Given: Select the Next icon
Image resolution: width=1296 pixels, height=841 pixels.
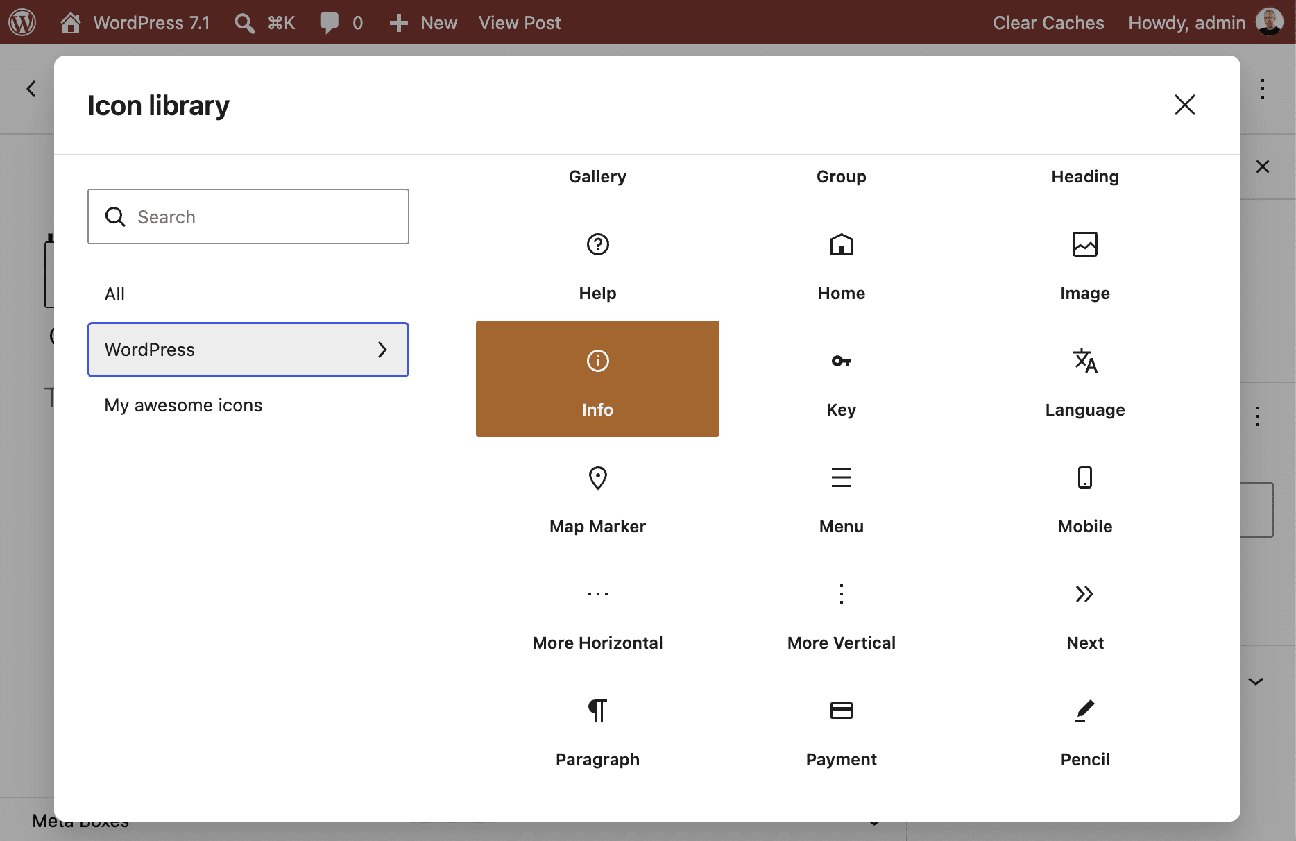Looking at the screenshot, I should (x=1084, y=612).
